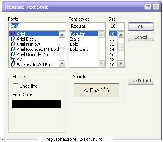Select size 14
The image size is (163, 142).
point(113,49)
